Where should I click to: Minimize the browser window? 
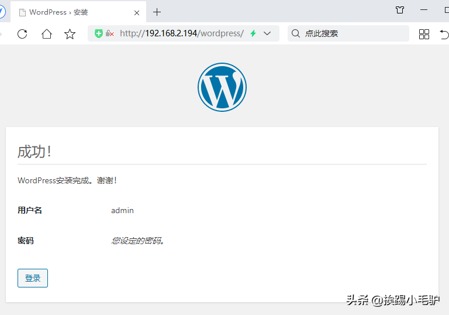point(424,10)
